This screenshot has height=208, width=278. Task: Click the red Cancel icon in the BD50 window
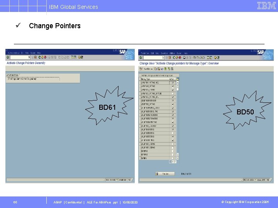click(x=180, y=57)
